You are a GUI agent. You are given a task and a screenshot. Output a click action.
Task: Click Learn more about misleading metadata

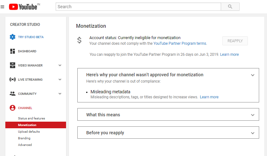209,97
